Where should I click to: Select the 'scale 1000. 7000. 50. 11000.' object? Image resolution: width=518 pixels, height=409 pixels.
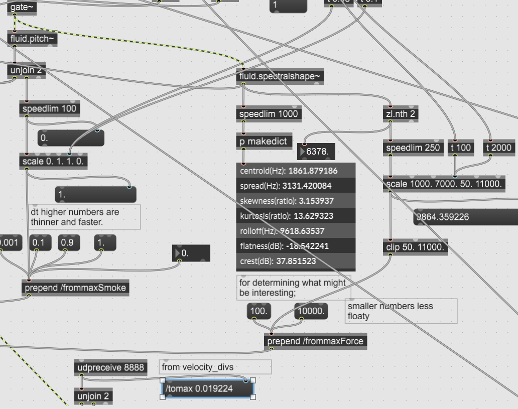(x=444, y=184)
